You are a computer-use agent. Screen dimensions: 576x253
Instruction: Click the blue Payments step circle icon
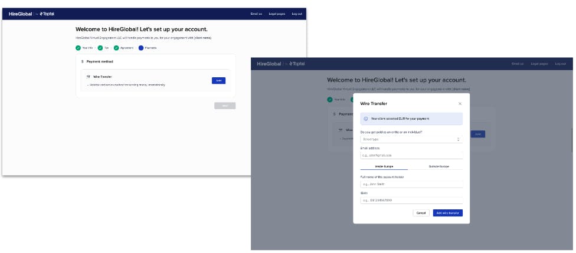141,48
